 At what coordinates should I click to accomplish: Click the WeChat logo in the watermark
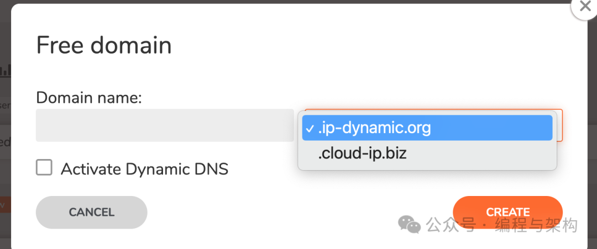pos(410,225)
